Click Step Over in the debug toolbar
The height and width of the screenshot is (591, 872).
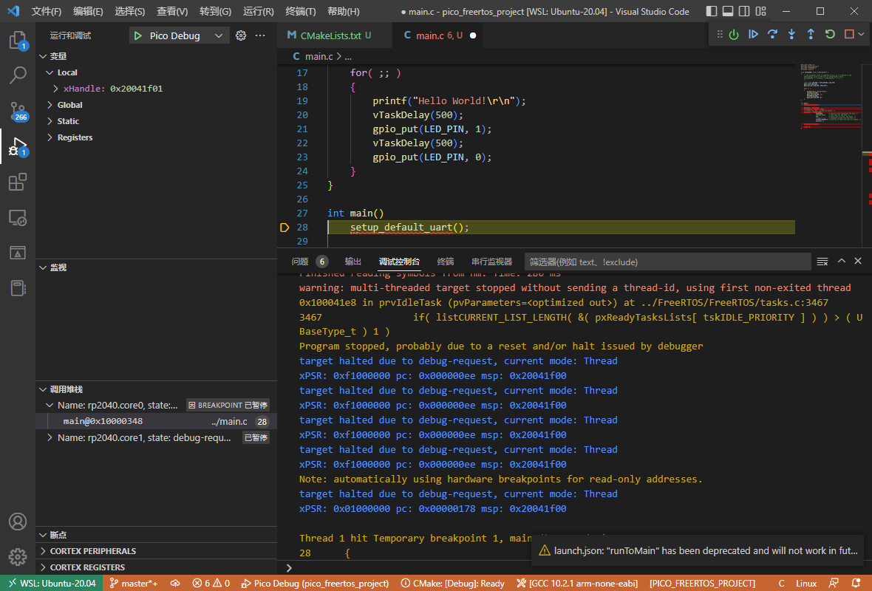point(772,35)
